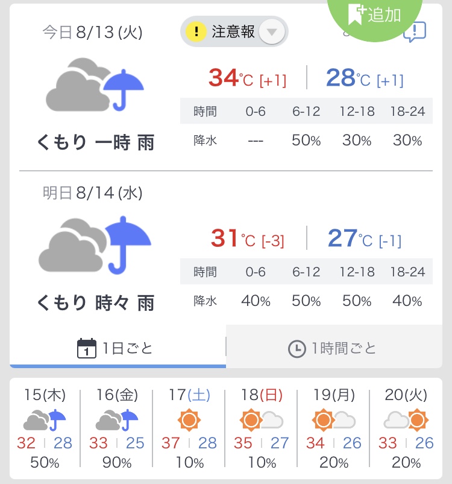Tap the 16(金) rain cloud icon
This screenshot has height=484, width=452.
click(x=117, y=420)
